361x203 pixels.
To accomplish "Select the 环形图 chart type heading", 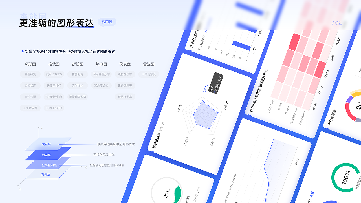I will point(30,64).
